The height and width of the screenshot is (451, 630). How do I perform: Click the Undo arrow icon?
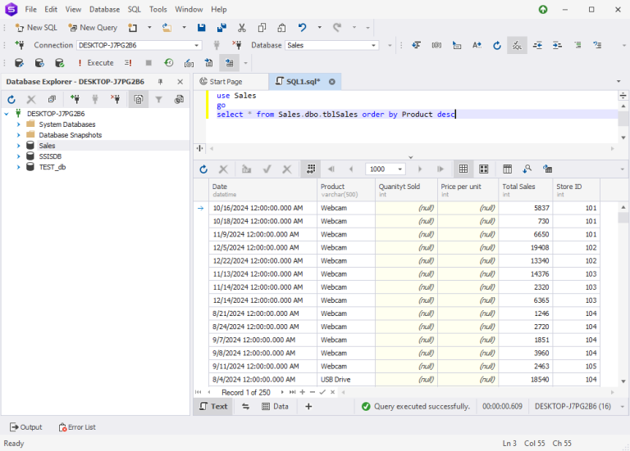tap(302, 28)
